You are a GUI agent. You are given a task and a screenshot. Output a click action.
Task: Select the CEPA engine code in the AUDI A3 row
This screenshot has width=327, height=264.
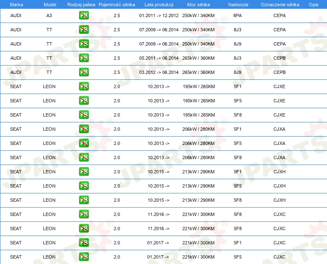coord(279,15)
